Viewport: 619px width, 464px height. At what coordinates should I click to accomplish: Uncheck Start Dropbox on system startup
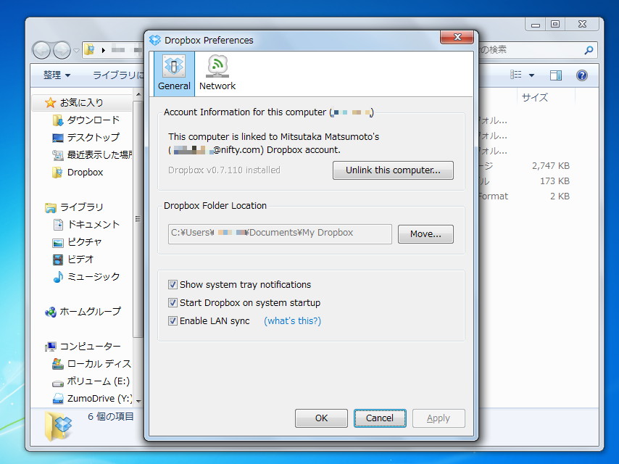click(x=172, y=302)
